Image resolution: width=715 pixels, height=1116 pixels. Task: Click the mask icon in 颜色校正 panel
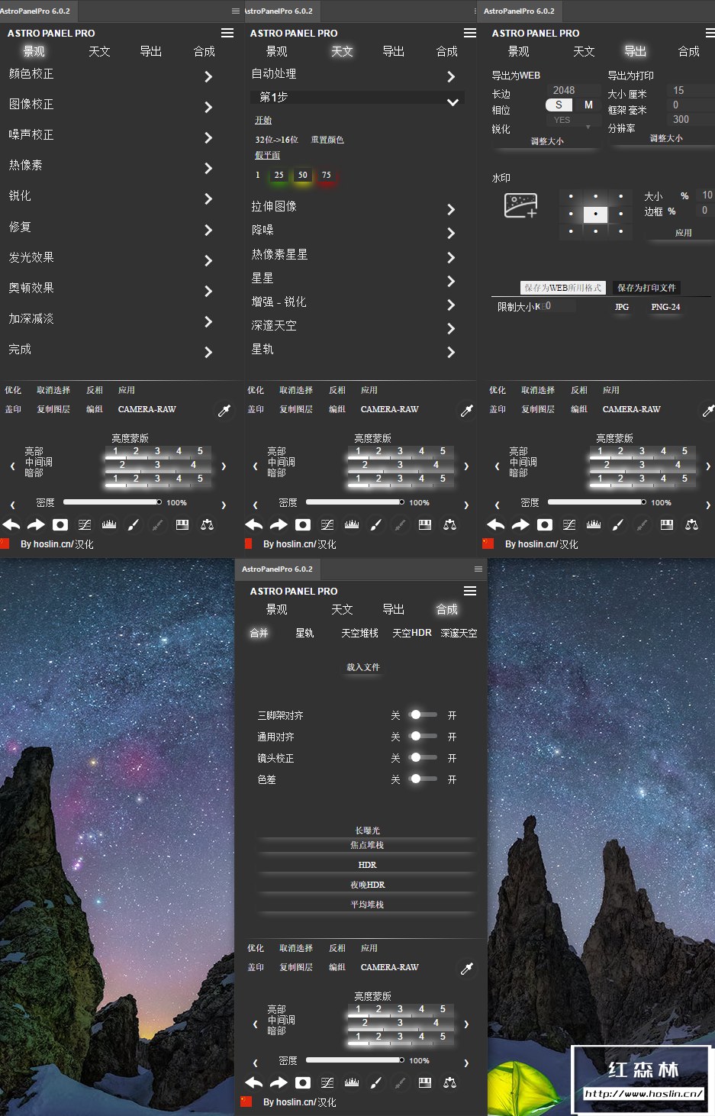click(x=60, y=524)
